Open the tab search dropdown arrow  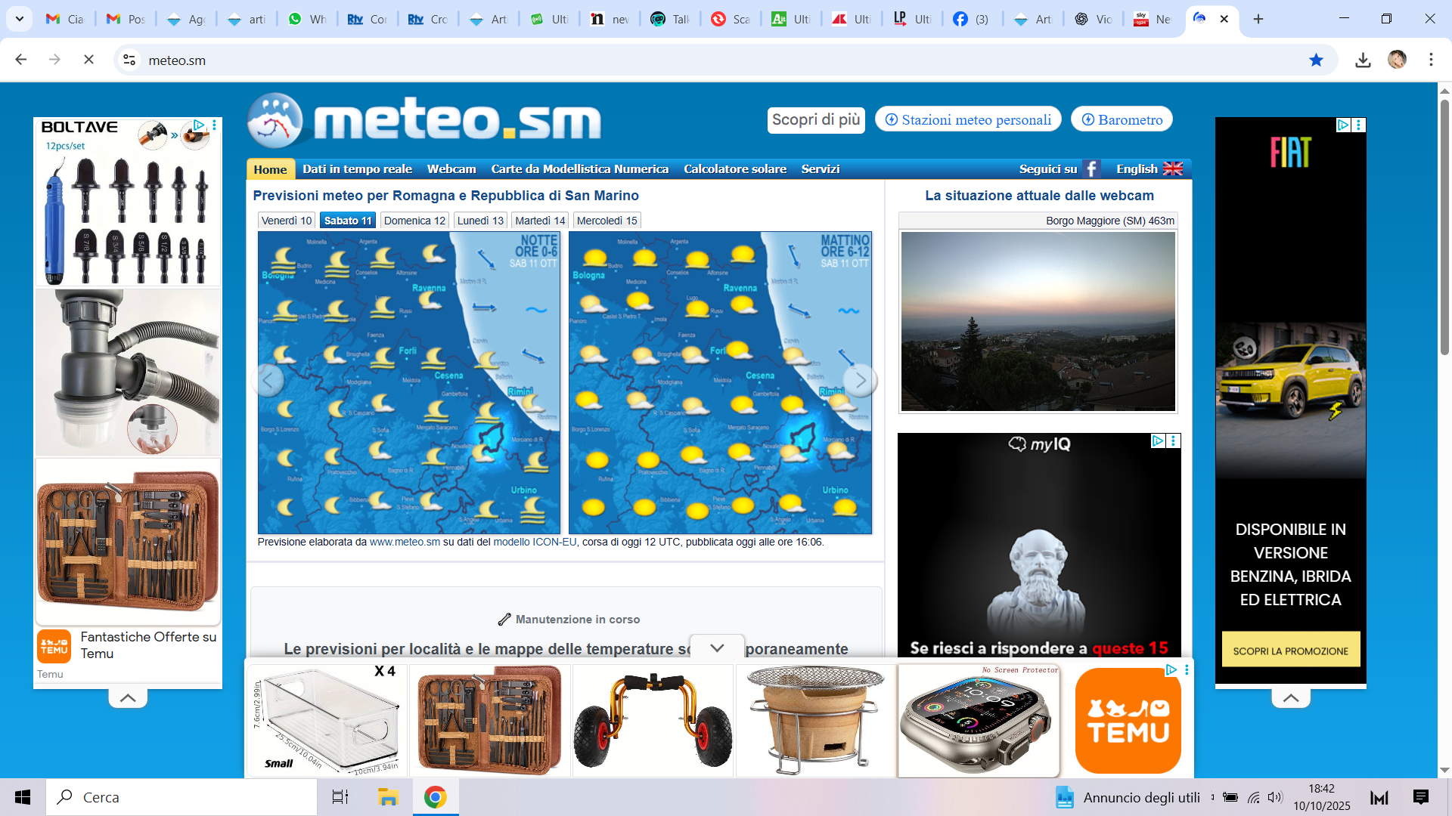click(x=19, y=19)
